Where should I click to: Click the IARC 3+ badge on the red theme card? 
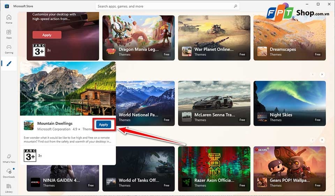[x=39, y=50]
